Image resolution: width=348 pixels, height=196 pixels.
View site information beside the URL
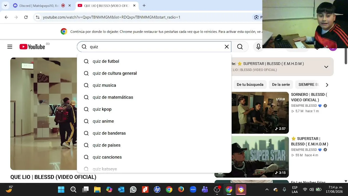click(38, 17)
